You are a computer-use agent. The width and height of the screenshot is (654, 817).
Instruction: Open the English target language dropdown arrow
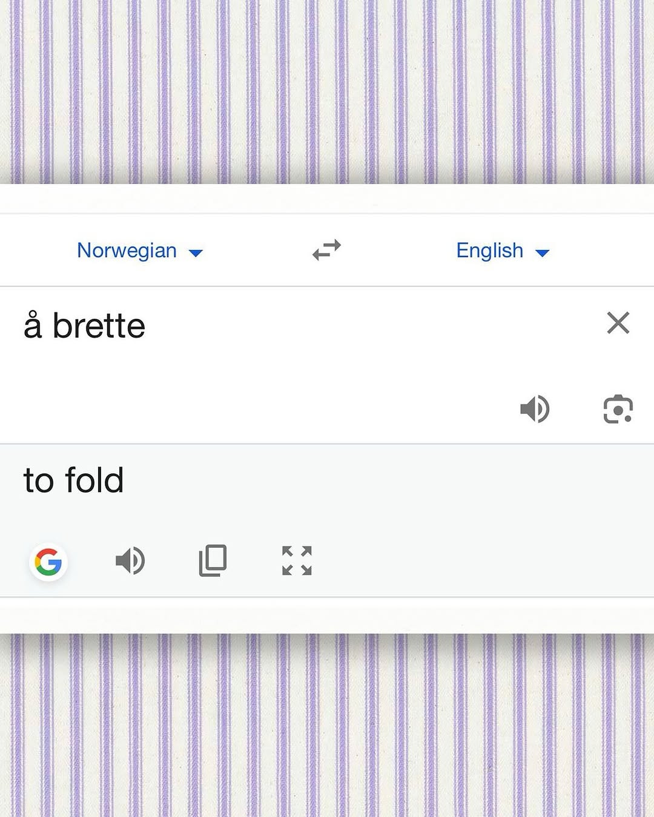(543, 253)
